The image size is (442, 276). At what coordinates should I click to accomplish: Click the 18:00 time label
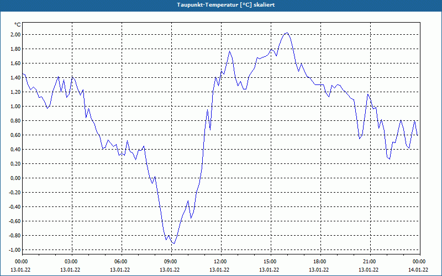coord(320,262)
